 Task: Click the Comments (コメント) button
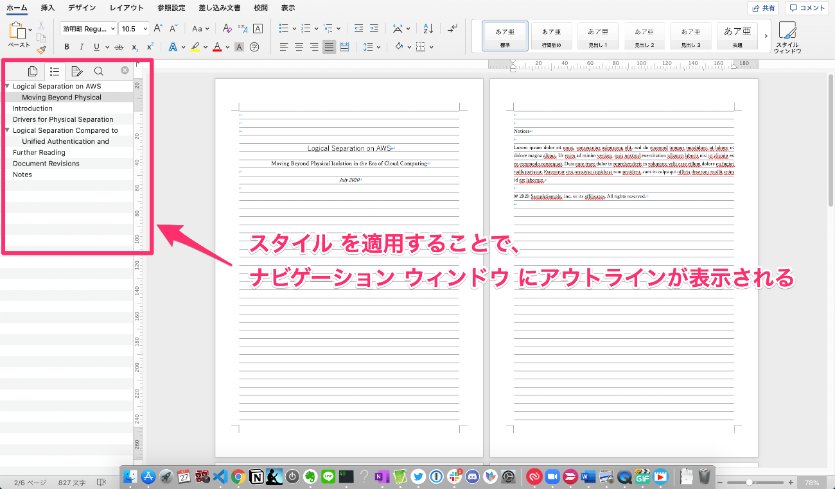pyautogui.click(x=807, y=8)
